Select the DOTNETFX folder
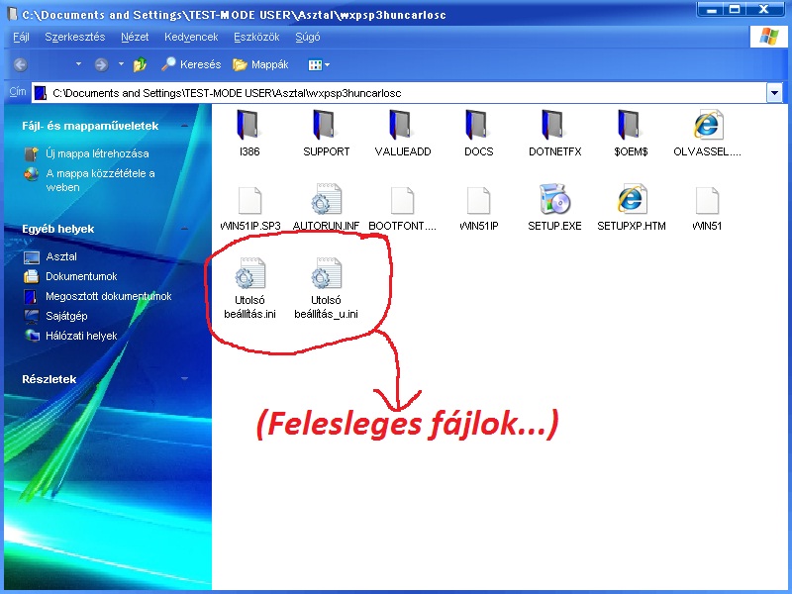This screenshot has width=792, height=594. 554,133
